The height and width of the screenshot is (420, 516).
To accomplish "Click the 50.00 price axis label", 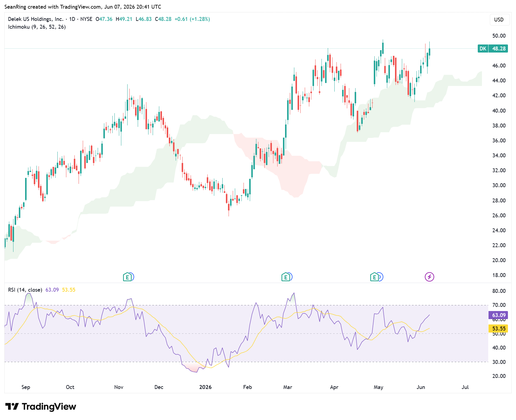I will [x=499, y=36].
